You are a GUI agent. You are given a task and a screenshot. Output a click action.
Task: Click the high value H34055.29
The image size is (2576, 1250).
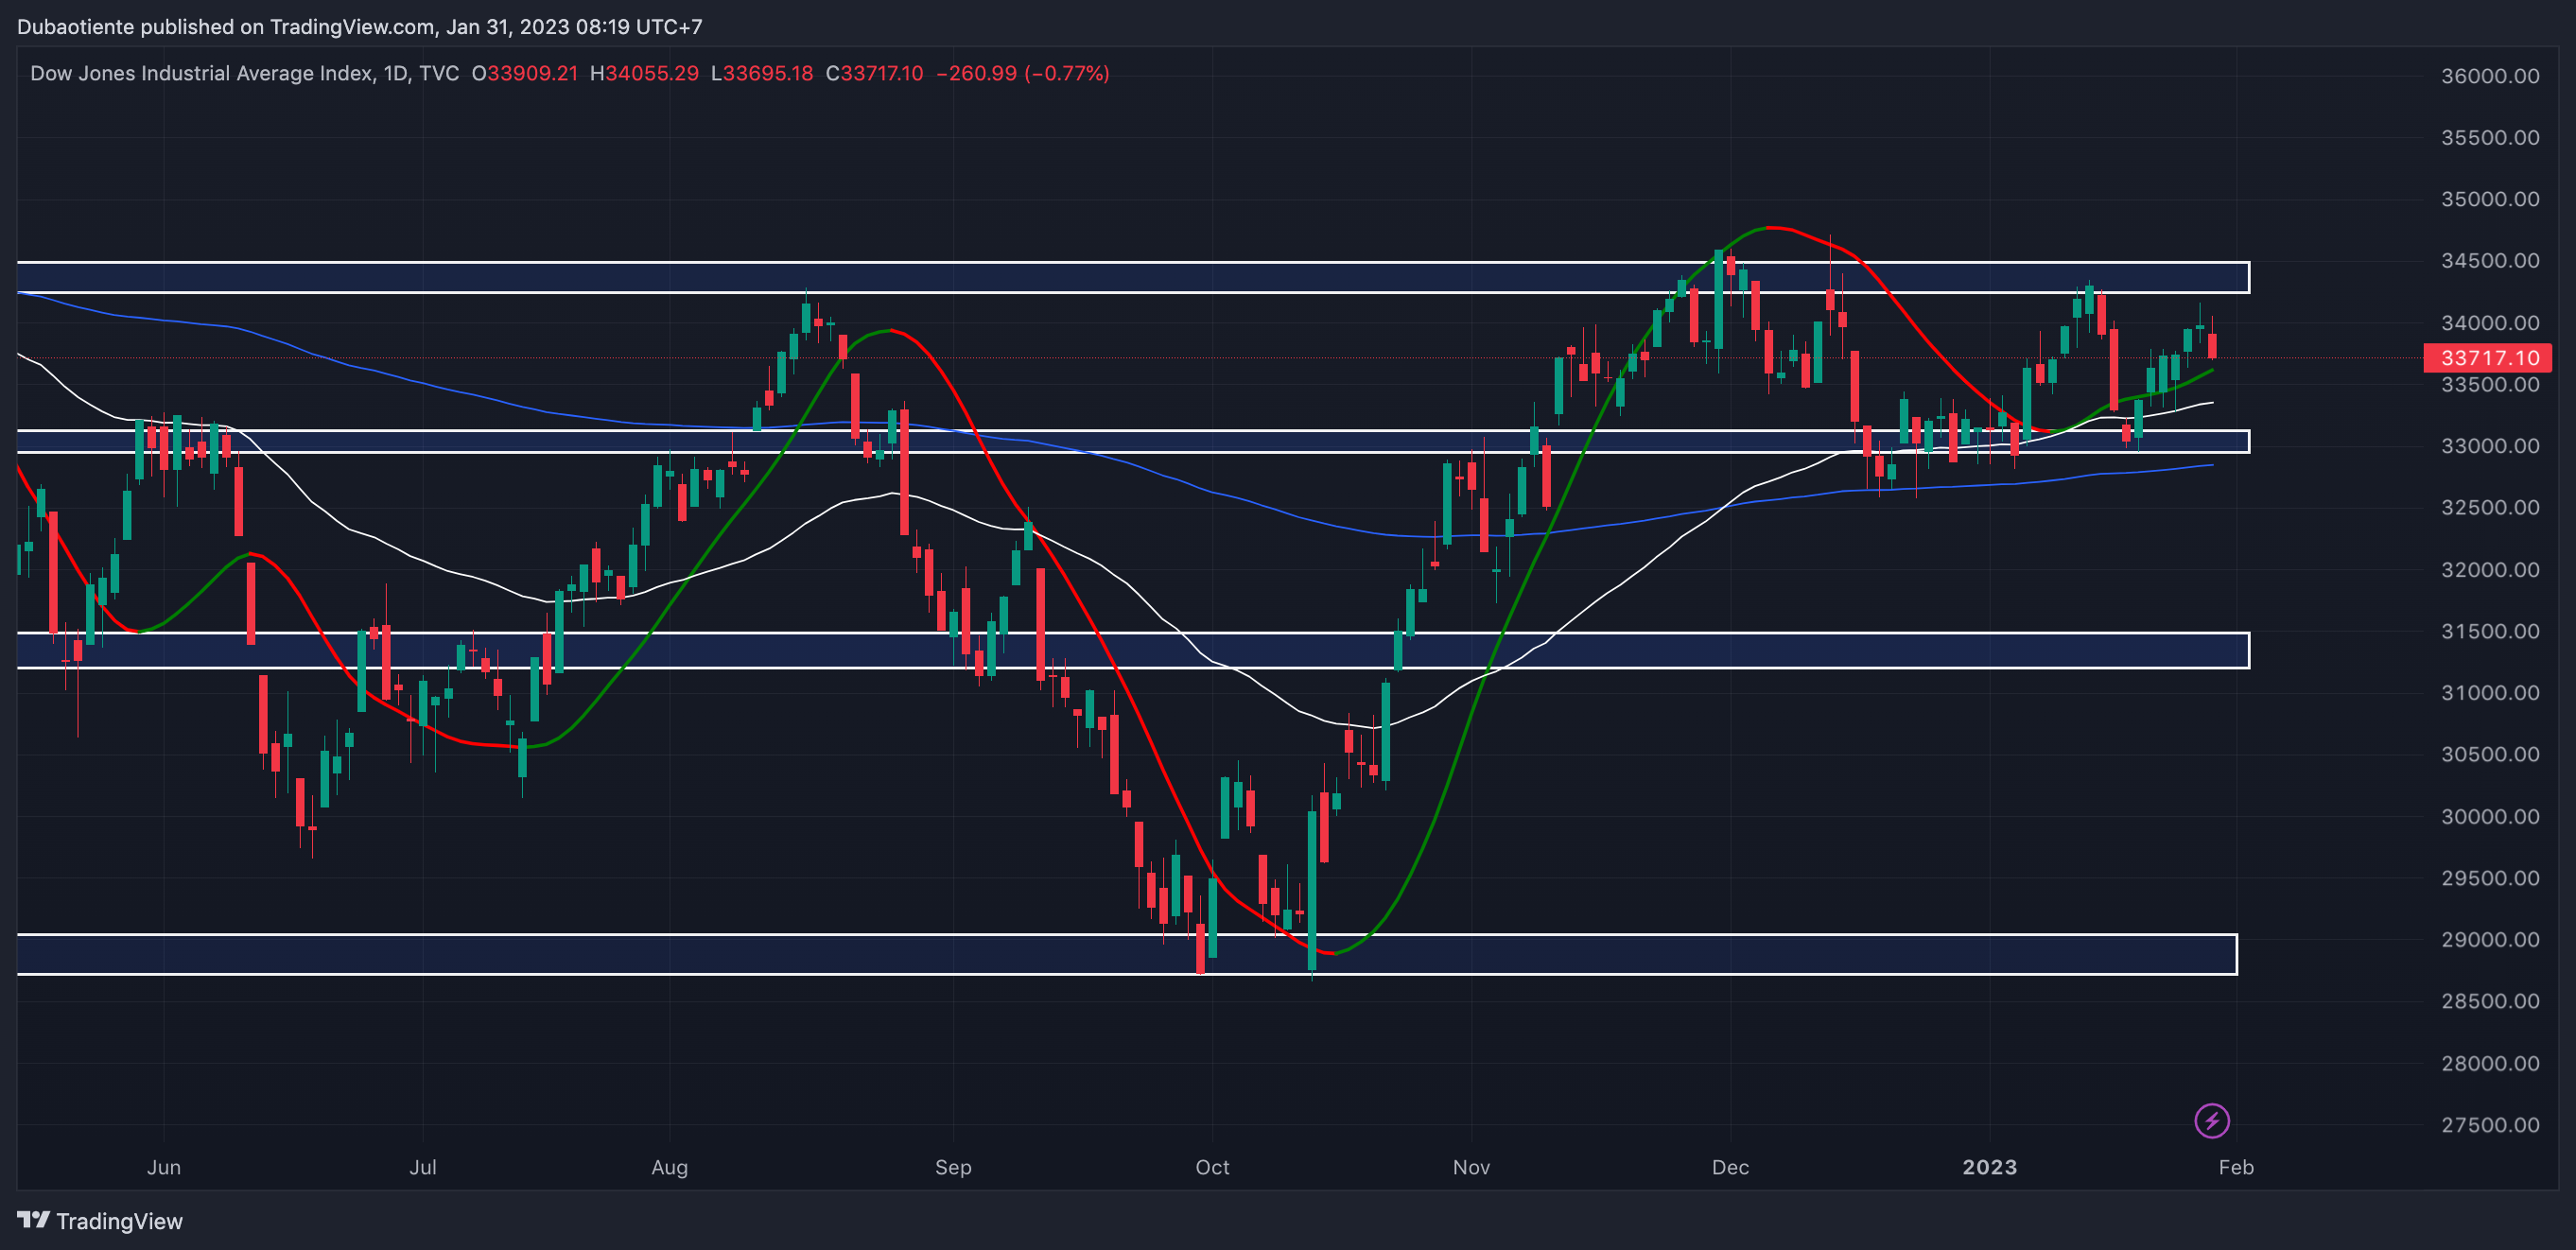(x=643, y=73)
